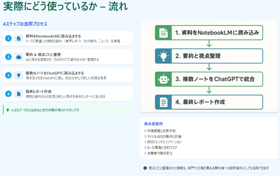Click the chevron before 技術トレンドとイノベーション

click(x=145, y=142)
